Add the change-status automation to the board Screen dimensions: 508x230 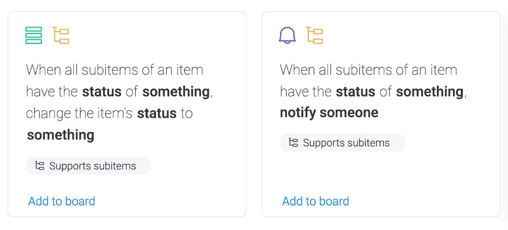[61, 201]
